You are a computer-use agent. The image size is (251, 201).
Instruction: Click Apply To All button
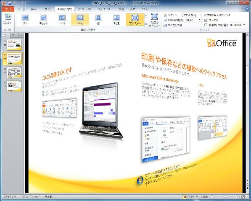pyautogui.click(x=173, y=25)
